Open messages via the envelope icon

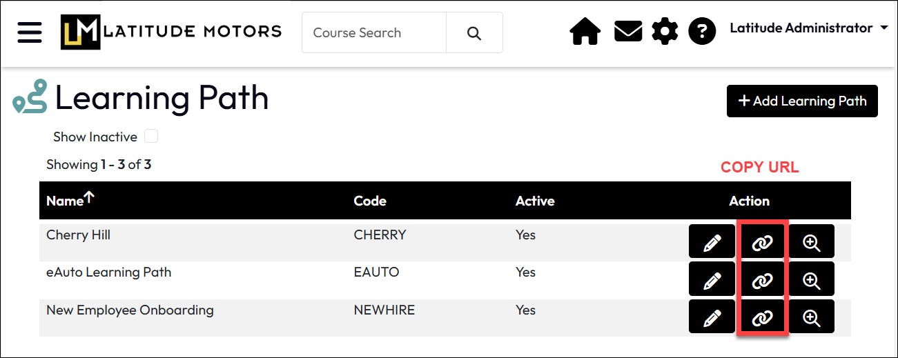(627, 32)
